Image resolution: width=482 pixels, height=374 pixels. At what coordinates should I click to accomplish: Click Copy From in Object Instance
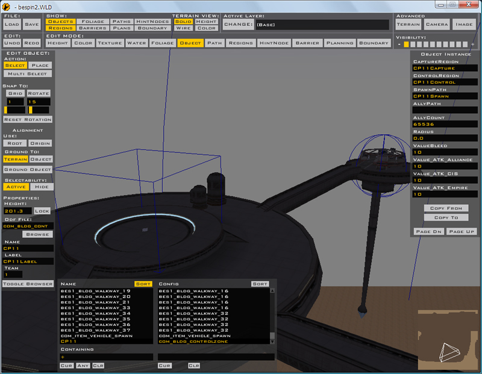point(446,208)
